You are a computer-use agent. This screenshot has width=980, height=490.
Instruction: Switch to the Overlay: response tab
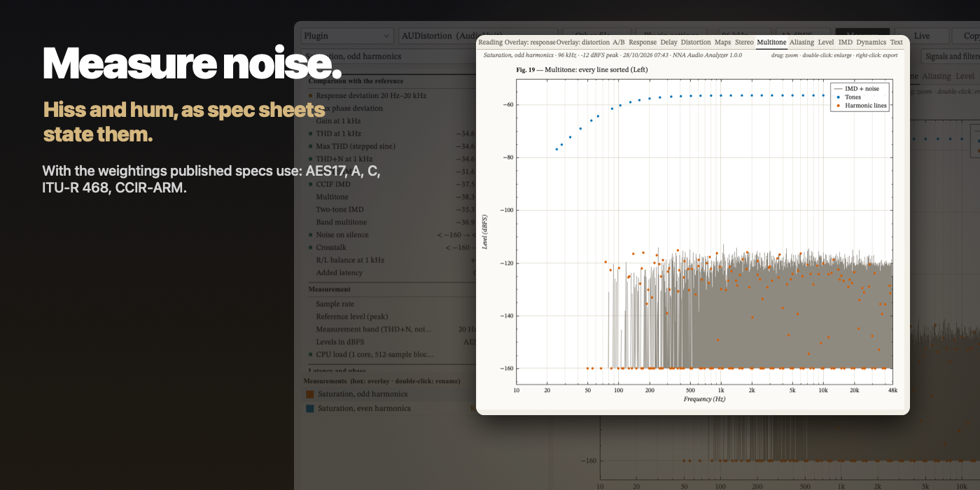tap(530, 43)
